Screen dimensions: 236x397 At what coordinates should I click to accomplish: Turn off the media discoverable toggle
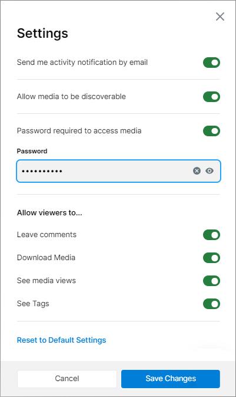(x=211, y=97)
